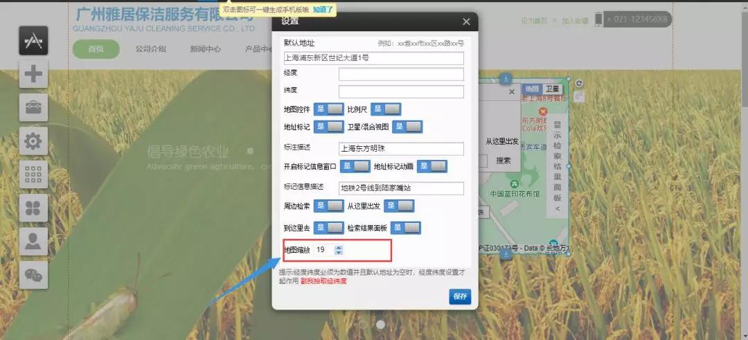Click the 设为首页 link

(x=534, y=21)
